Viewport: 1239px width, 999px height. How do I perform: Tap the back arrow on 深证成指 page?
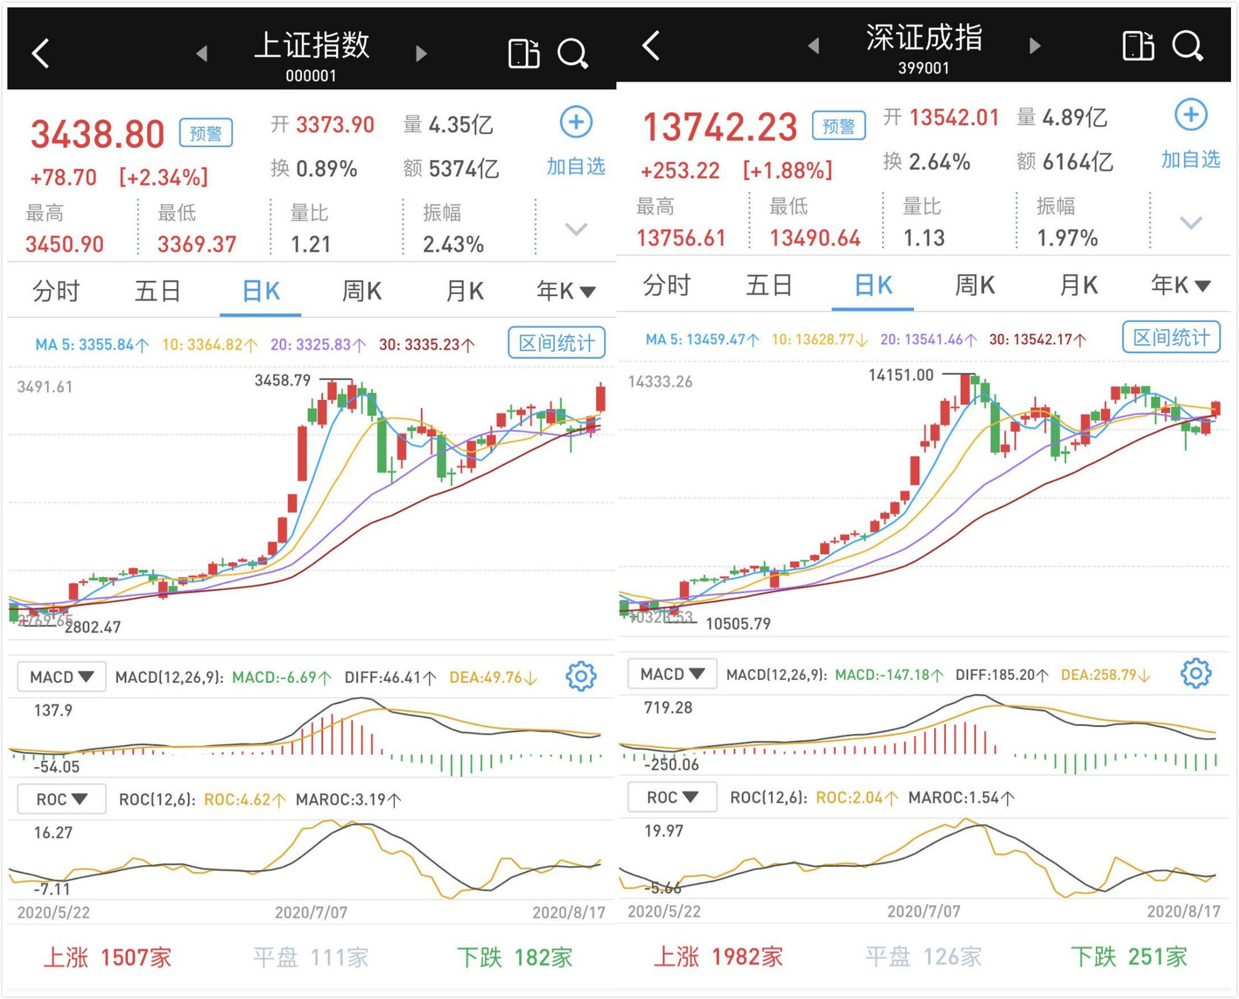[651, 45]
